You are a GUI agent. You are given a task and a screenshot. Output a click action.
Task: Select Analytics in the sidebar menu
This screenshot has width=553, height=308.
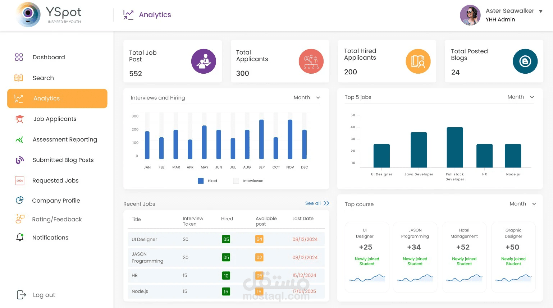click(x=57, y=98)
